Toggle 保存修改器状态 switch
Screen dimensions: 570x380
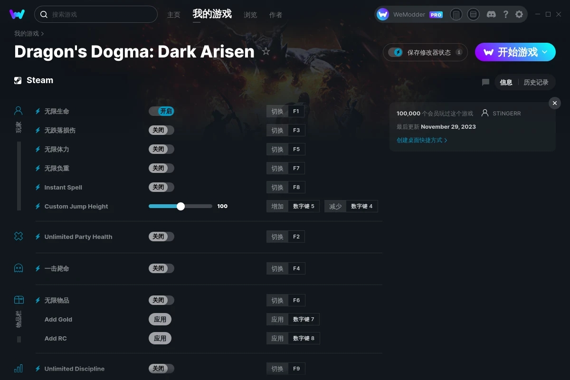click(x=395, y=52)
